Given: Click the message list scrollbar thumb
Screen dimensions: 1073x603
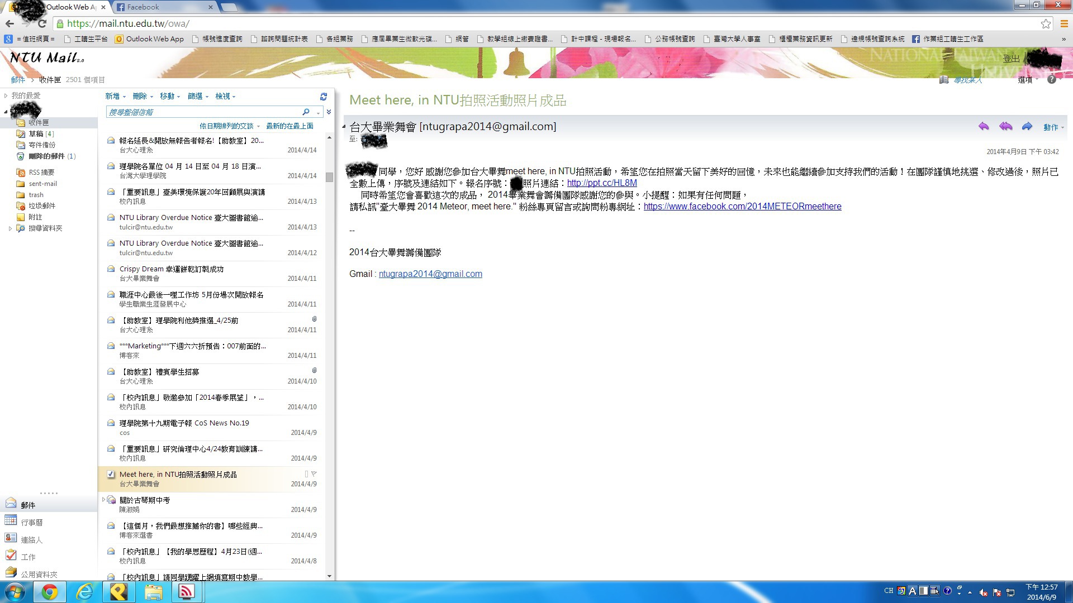Looking at the screenshot, I should pyautogui.click(x=329, y=177).
